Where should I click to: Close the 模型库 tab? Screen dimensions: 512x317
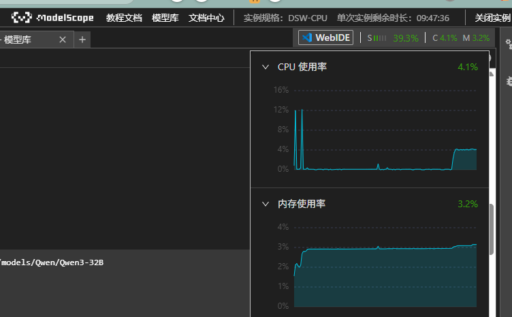(63, 40)
